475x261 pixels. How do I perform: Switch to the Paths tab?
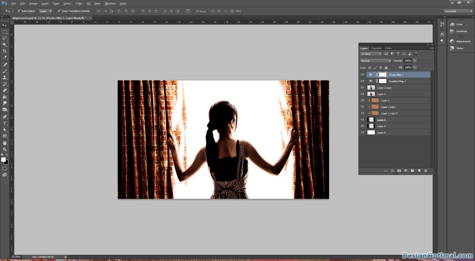(x=388, y=48)
